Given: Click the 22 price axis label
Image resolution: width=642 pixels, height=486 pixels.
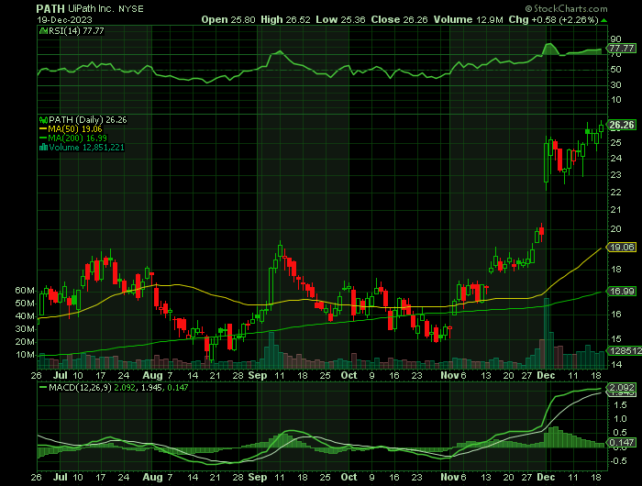Looking at the screenshot, I should pos(615,193).
